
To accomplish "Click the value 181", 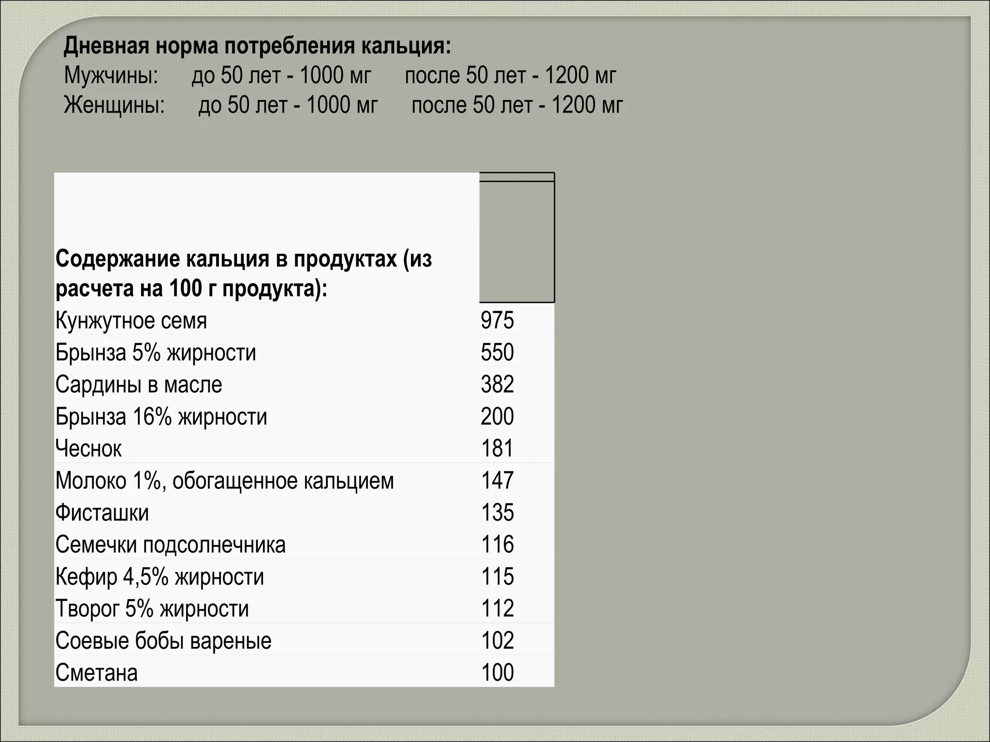I will tap(497, 448).
